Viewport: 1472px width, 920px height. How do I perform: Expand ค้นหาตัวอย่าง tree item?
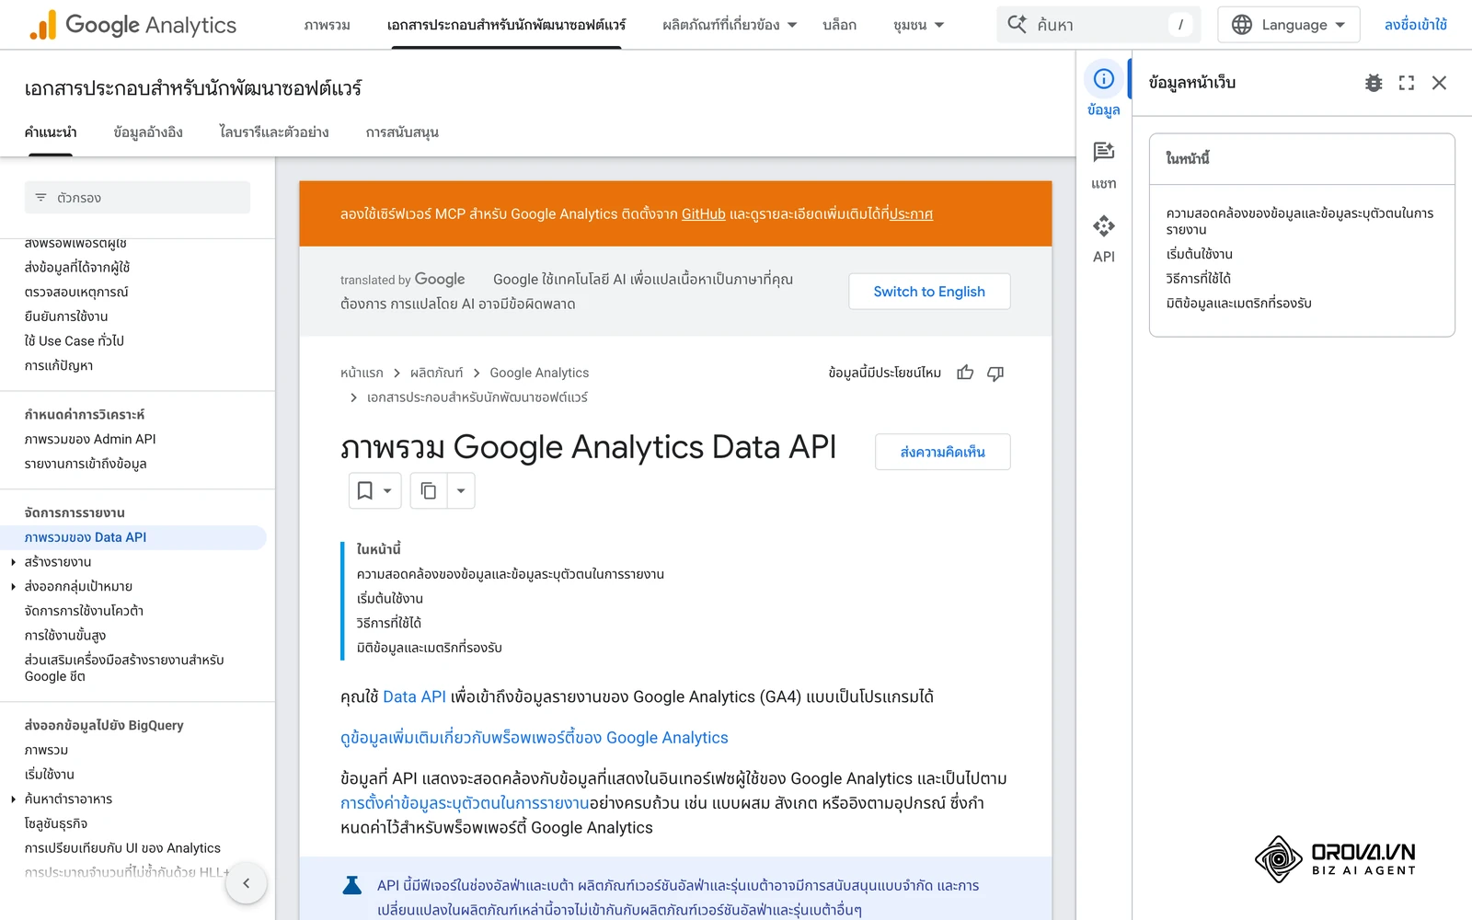click(13, 799)
